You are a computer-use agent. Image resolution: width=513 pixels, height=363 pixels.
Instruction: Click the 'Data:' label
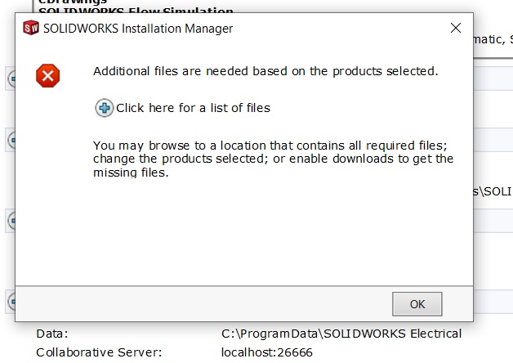[x=52, y=334]
